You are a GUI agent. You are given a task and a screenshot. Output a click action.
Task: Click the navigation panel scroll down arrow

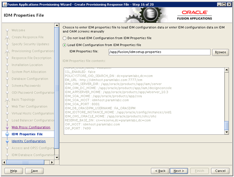pos(57,158)
